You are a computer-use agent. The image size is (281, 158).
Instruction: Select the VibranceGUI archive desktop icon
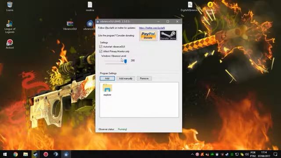70,25
